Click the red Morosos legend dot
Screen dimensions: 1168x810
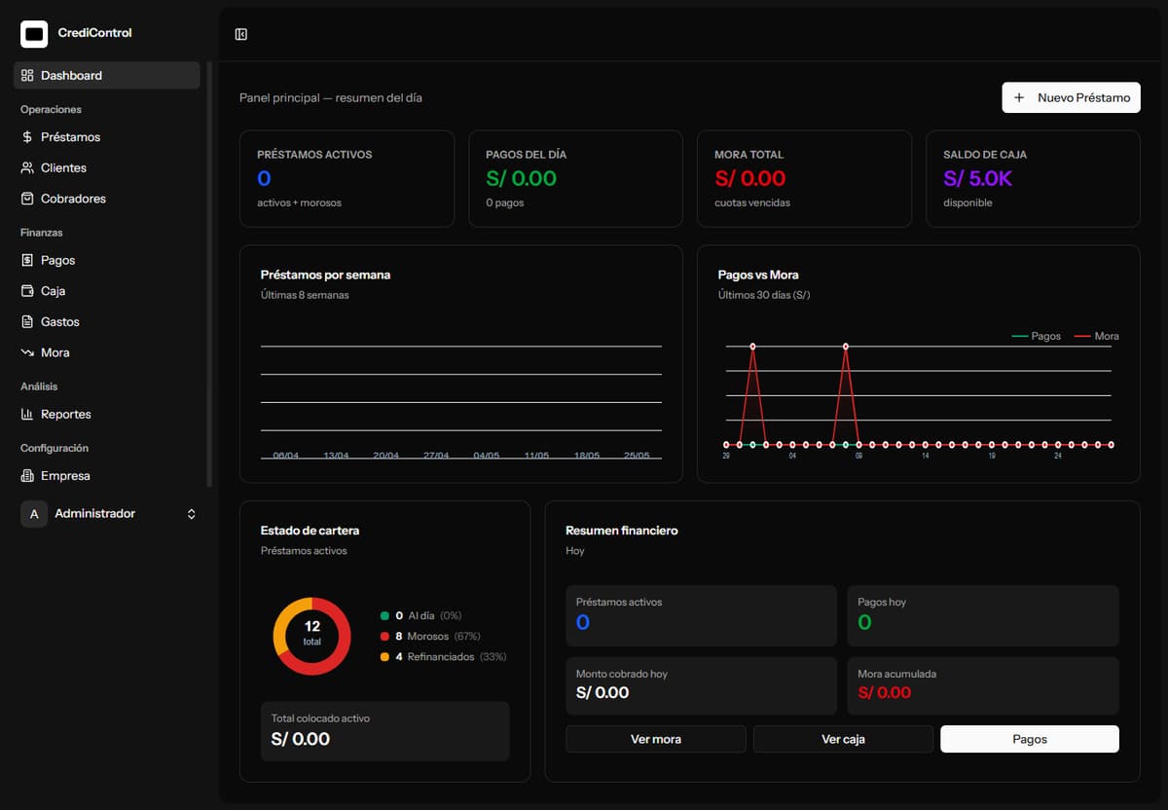click(x=384, y=637)
